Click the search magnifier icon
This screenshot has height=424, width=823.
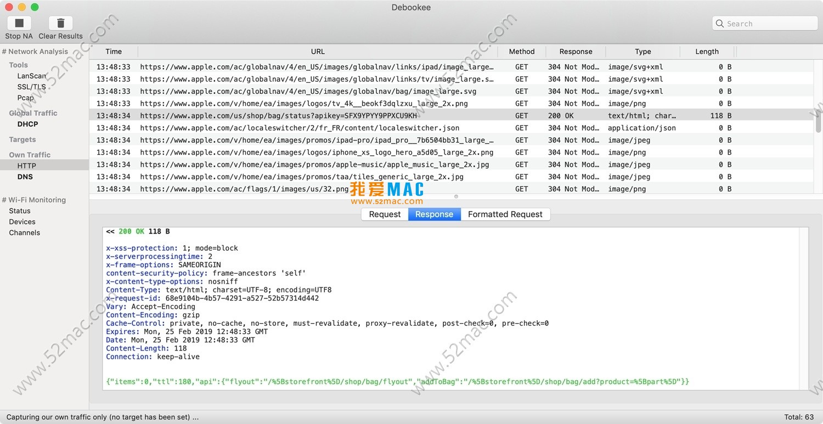[720, 24]
